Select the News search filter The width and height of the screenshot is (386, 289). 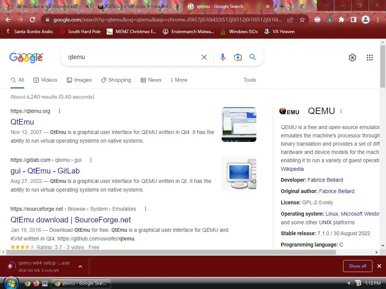pos(151,80)
